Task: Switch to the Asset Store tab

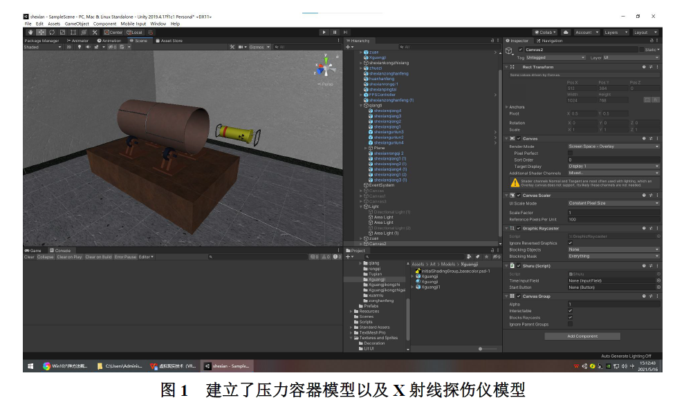Action: pos(169,41)
